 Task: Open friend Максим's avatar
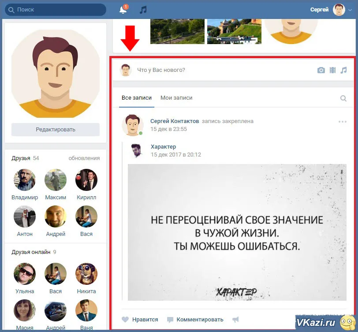(56, 180)
